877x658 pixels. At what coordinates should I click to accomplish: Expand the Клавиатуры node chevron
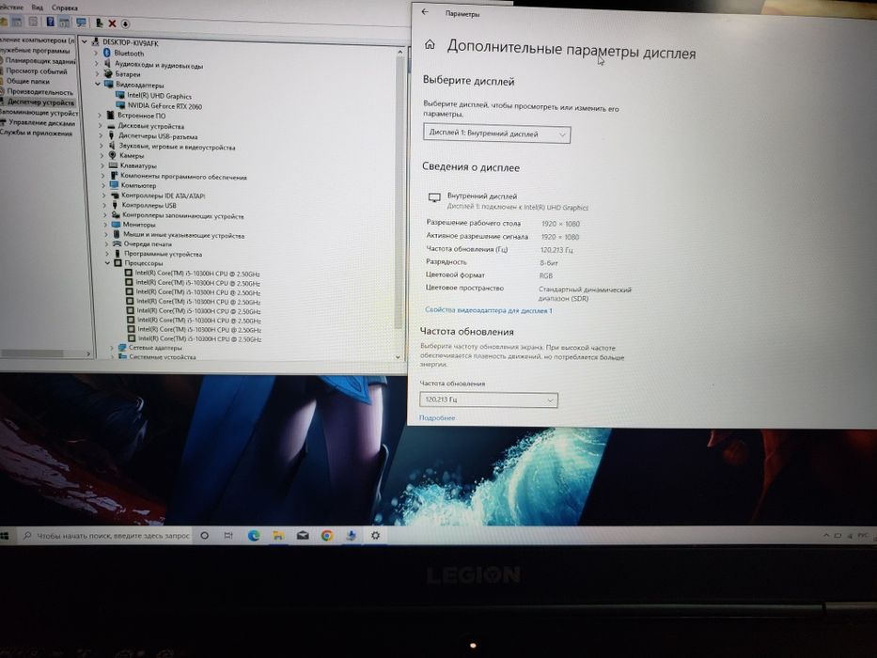point(102,165)
